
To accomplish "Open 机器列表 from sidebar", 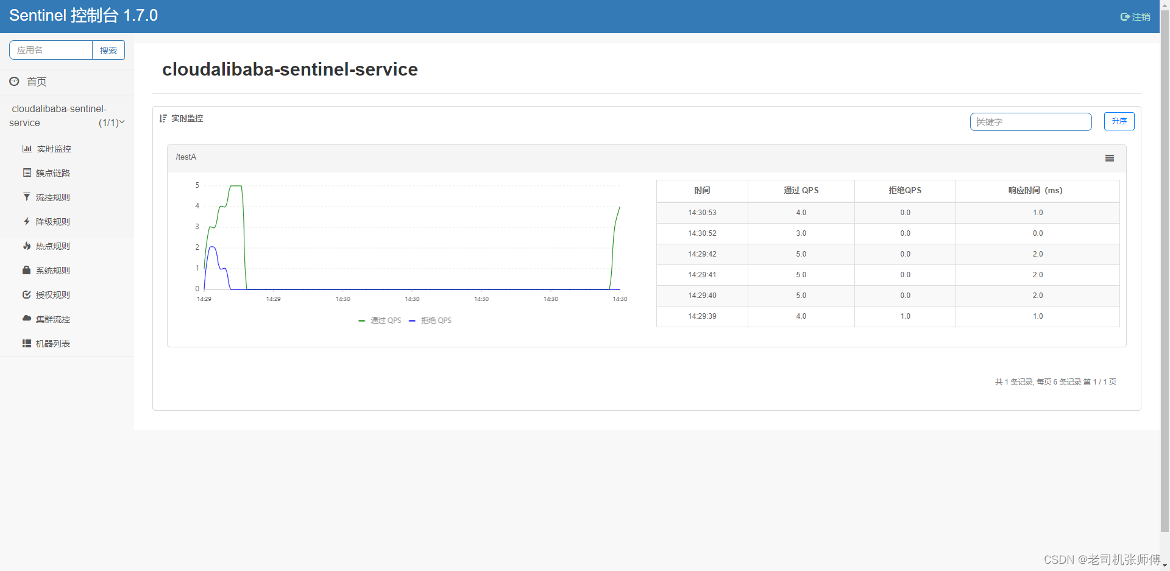I will pos(53,344).
